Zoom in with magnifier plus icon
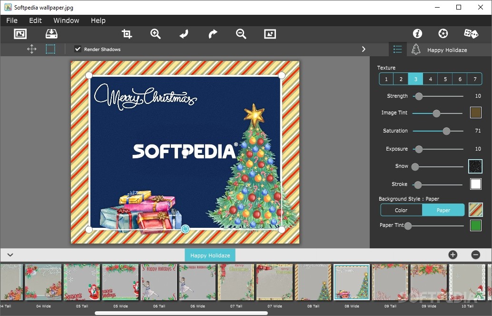The height and width of the screenshot is (316, 492). (155, 34)
